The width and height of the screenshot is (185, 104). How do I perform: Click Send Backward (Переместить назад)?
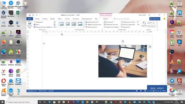point(128,22)
